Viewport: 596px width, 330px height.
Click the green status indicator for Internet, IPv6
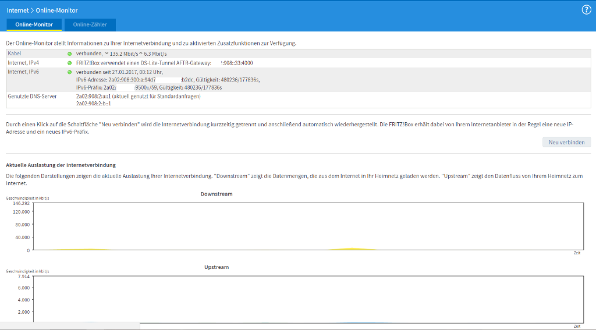(x=70, y=72)
